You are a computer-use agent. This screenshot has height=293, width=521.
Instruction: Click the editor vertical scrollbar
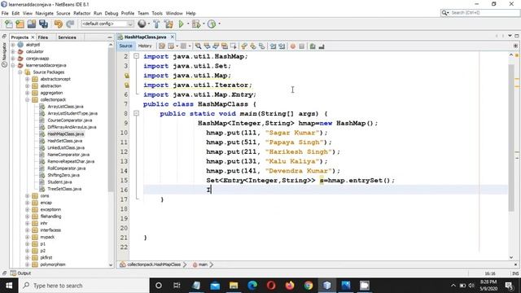click(x=511, y=138)
